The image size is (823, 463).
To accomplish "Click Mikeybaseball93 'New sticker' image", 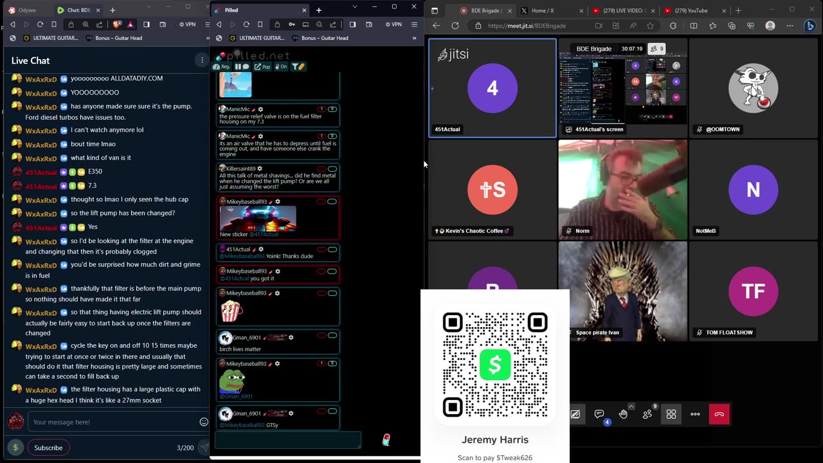I will click(x=258, y=219).
